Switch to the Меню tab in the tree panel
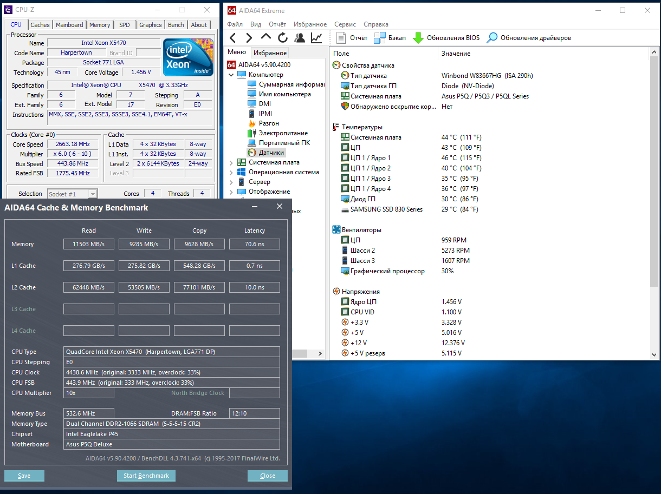Viewport: 661px width, 494px height. tap(237, 52)
